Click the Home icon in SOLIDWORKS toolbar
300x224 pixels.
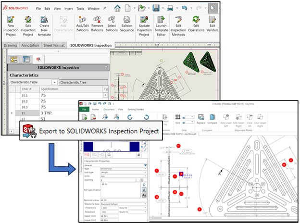click(x=117, y=8)
